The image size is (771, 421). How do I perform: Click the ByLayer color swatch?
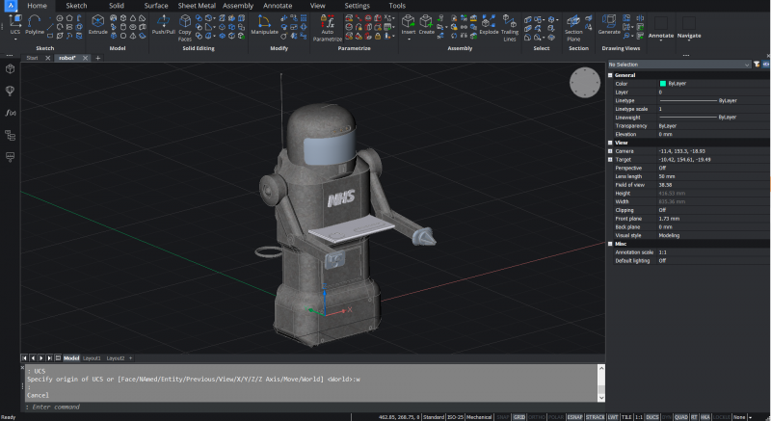tap(663, 84)
